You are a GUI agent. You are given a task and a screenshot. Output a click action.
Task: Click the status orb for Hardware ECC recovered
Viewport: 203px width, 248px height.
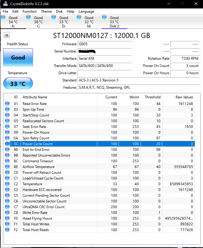7,189
